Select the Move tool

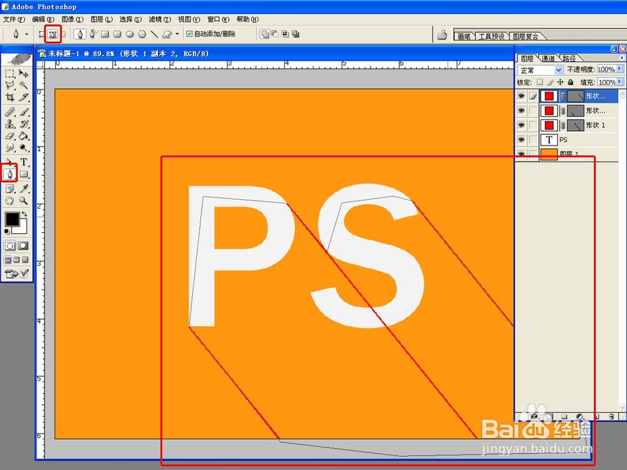point(24,73)
